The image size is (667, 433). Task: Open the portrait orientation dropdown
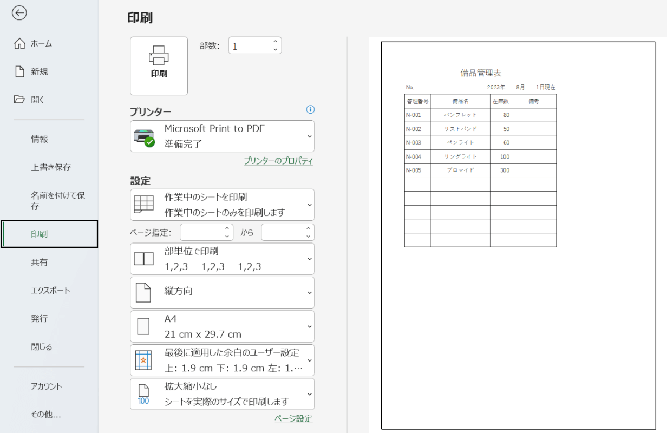click(309, 292)
